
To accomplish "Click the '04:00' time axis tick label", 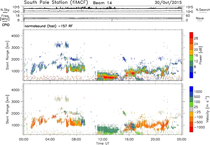I will (x=50, y=140).
